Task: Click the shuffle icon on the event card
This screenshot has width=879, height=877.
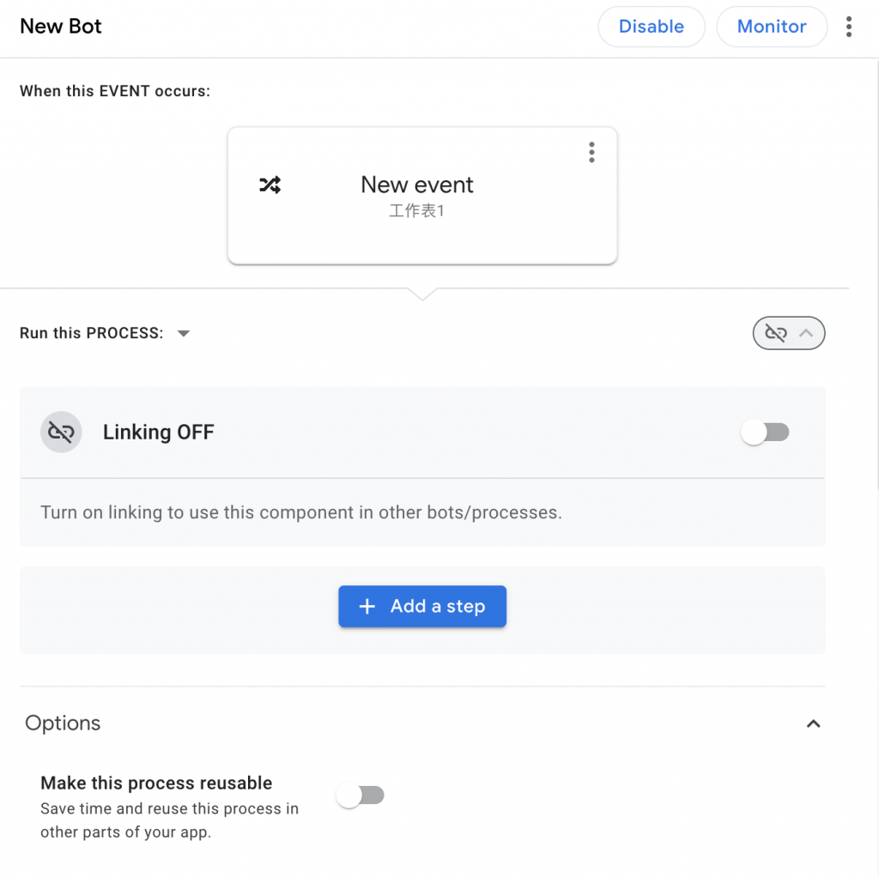Action: [270, 184]
